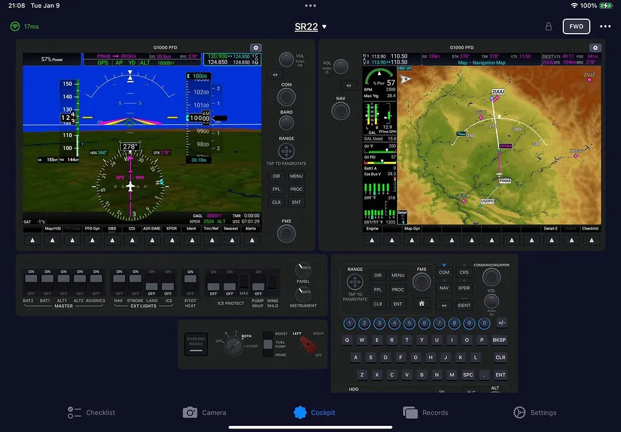621x432 pixels.
Task: Tap the FWD view button
Action: click(x=576, y=26)
